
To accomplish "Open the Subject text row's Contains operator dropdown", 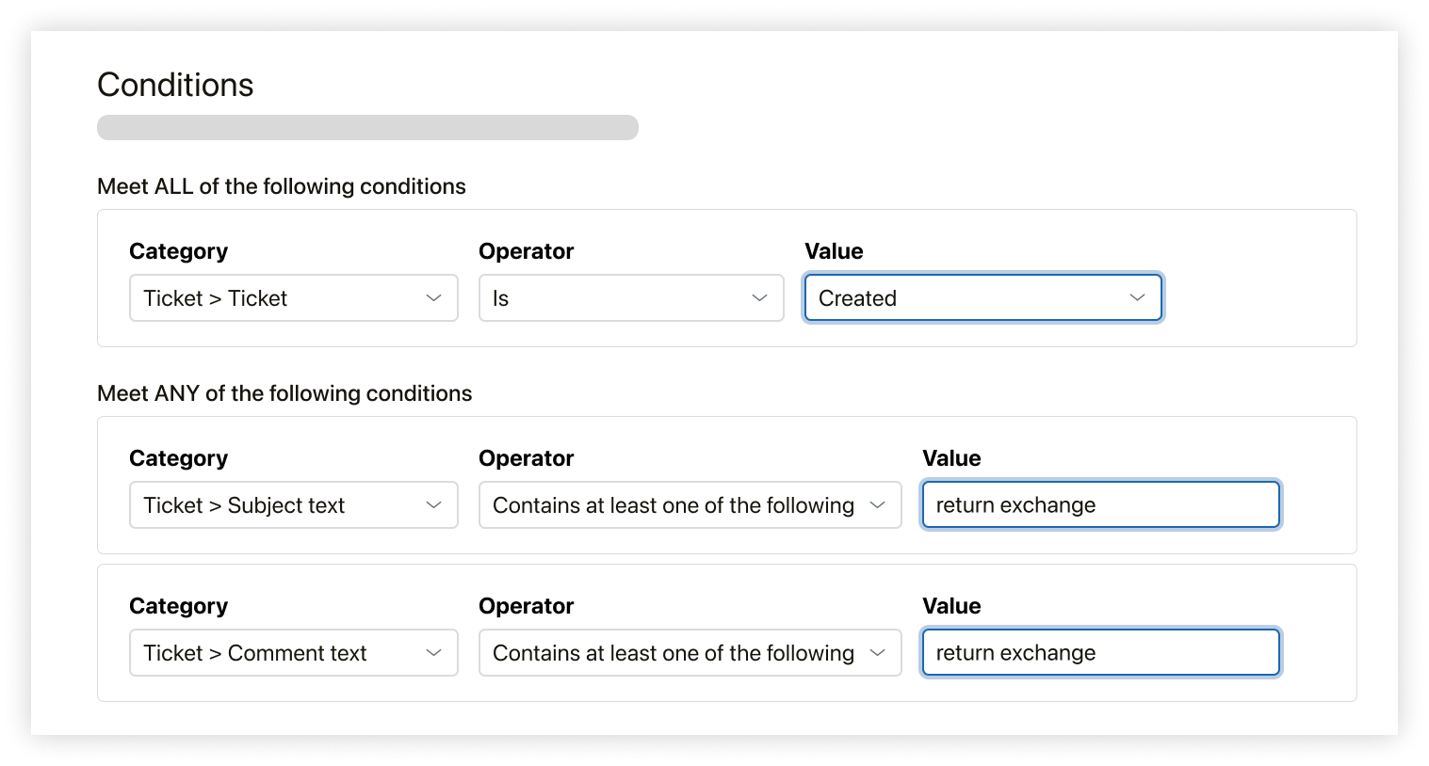I will 673,505.
